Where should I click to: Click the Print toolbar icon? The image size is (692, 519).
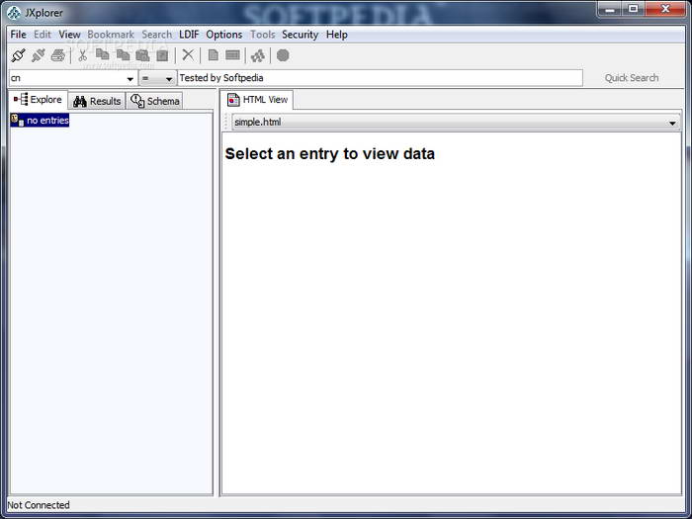coord(57,55)
